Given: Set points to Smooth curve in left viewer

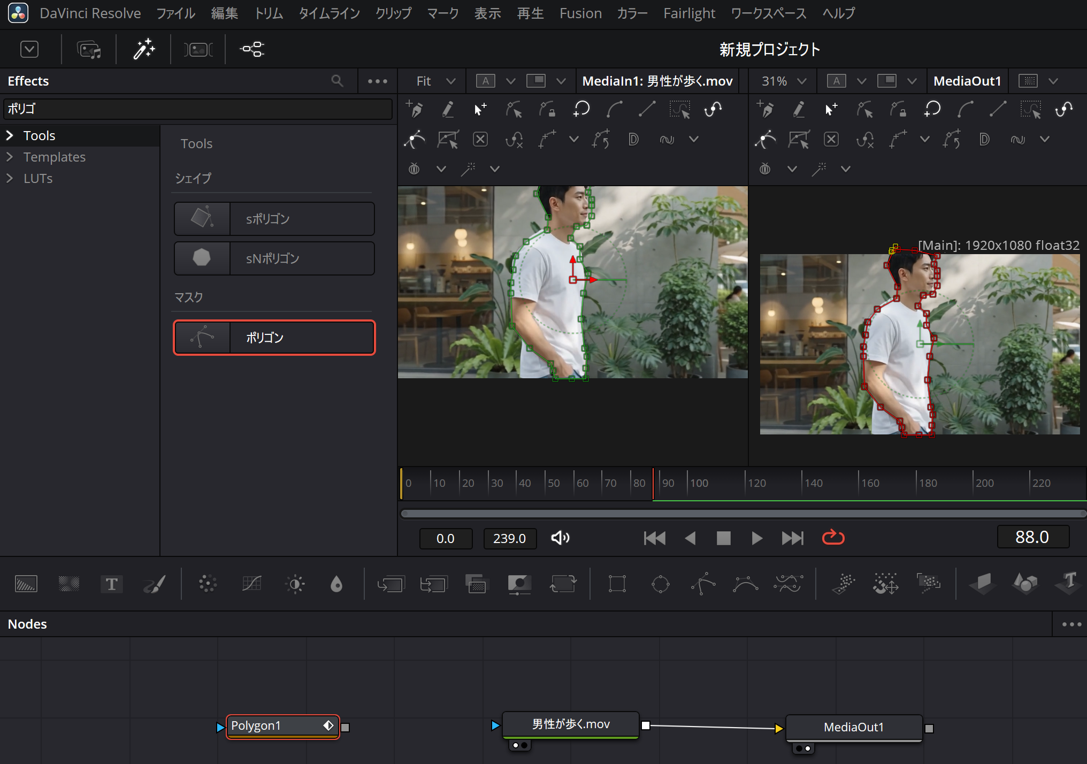Looking at the screenshot, I should click(614, 109).
